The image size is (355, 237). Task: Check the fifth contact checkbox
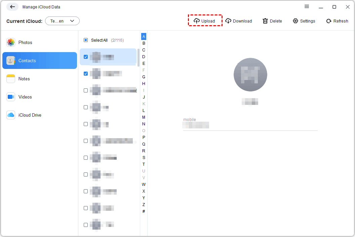tap(86, 124)
